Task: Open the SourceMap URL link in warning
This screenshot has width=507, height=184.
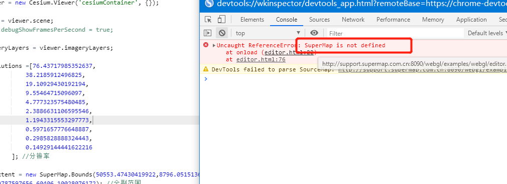Action: coord(422,69)
